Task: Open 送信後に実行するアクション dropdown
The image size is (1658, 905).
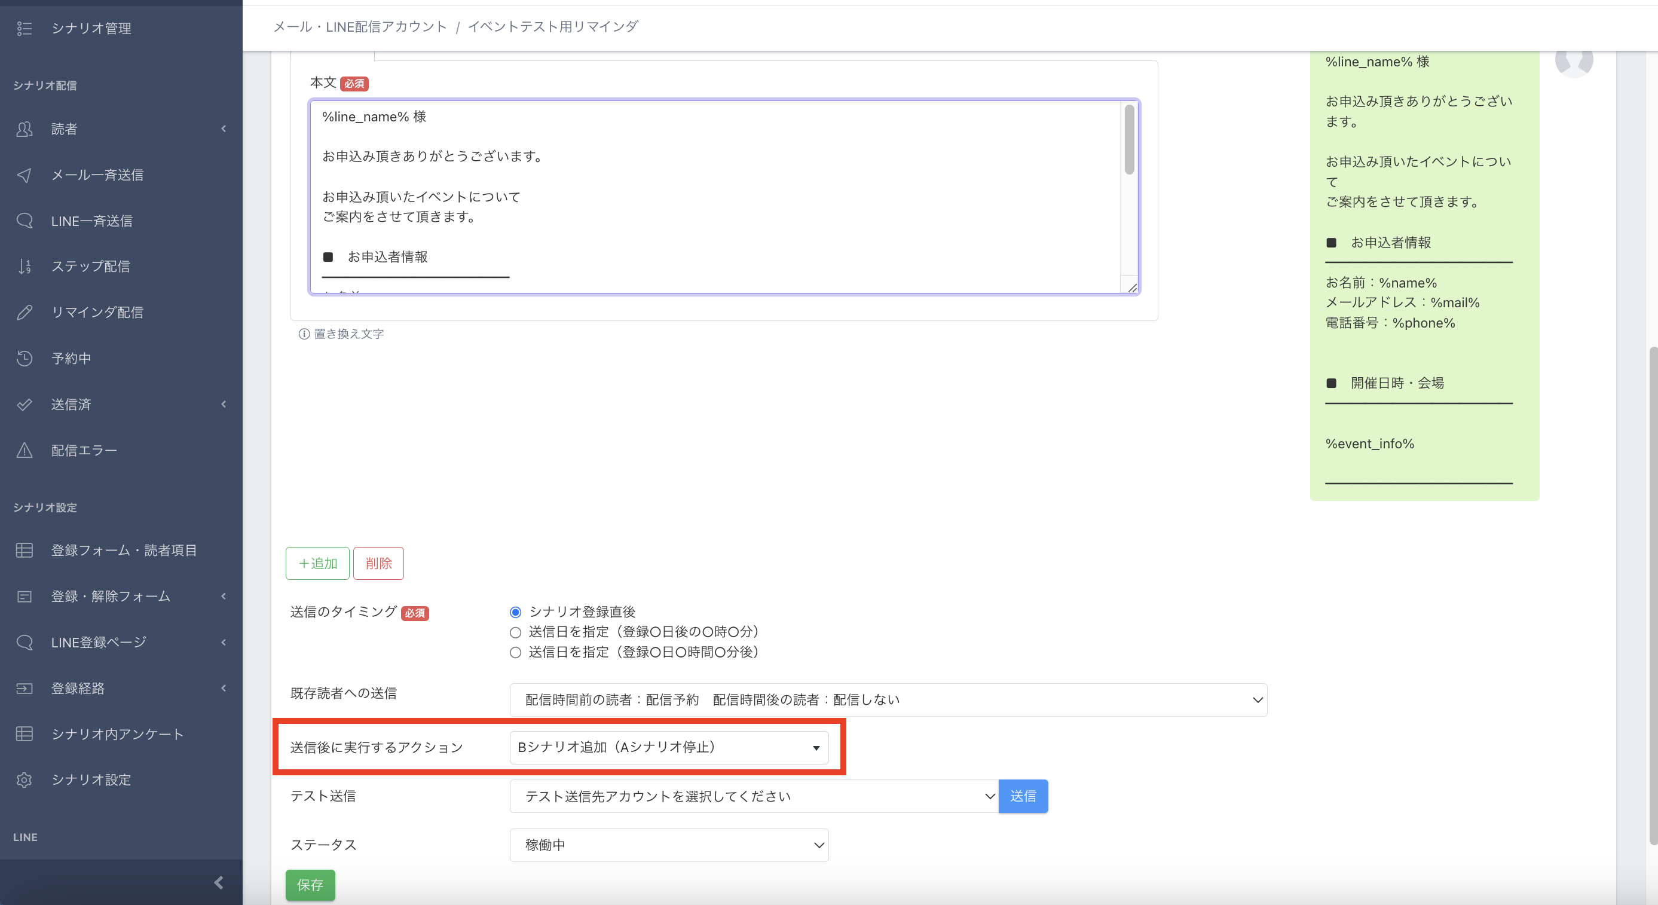Action: tap(668, 747)
